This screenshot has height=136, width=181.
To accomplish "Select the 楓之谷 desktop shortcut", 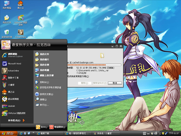I will (21, 5).
